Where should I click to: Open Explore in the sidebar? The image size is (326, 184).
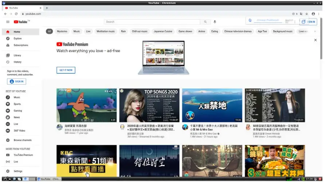coord(17,39)
